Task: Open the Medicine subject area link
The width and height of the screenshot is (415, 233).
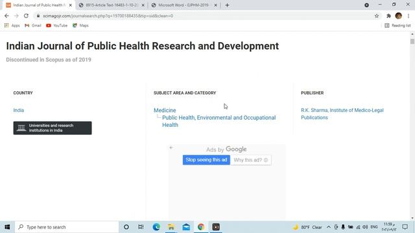Action: [x=165, y=110]
